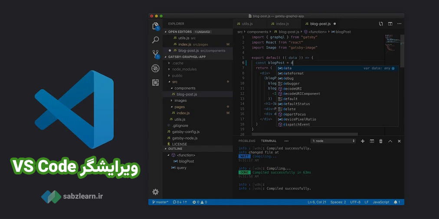This screenshot has height=219, width=439.
Task: Click the src breadcrumb
Action: [x=240, y=32]
